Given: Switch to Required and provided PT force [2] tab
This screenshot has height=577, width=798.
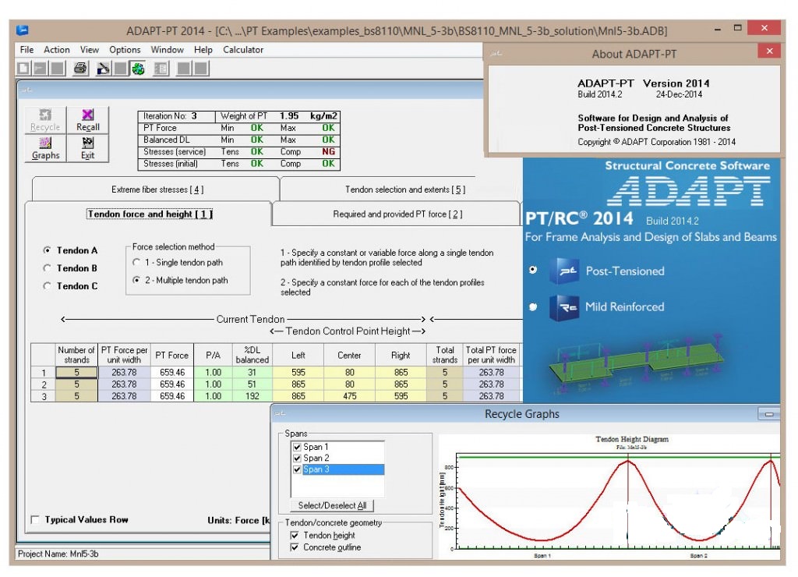Looking at the screenshot, I should click(397, 214).
